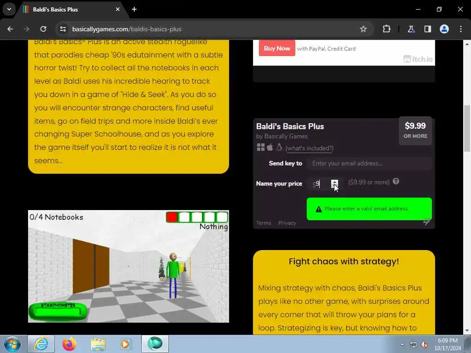The width and height of the screenshot is (471, 353).
Task: Open the Chrome profile avatar
Action: coord(444,29)
